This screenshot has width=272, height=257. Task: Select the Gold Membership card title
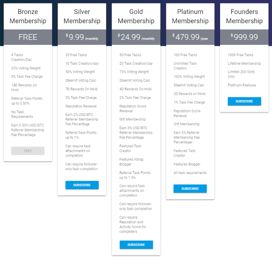(136, 16)
